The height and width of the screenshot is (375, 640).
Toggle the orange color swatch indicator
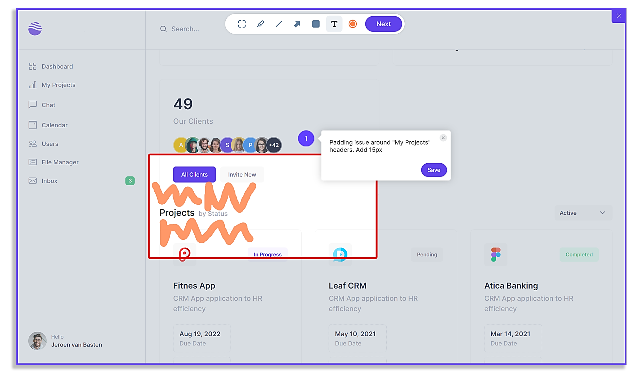[352, 24]
